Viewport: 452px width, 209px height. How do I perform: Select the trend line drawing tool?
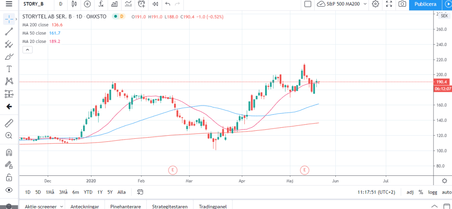tap(9, 32)
